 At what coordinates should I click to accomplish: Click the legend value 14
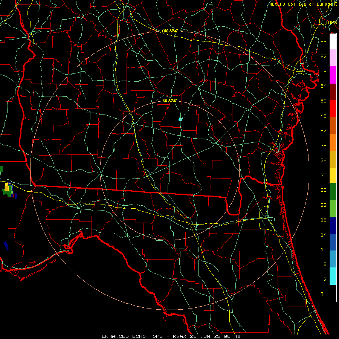324,235
